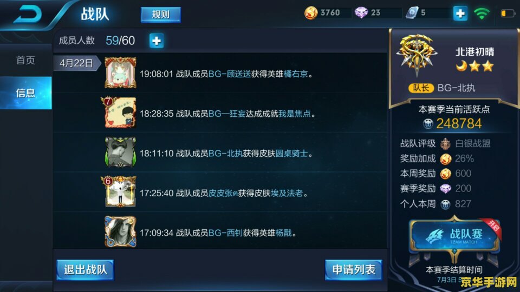Click player name BG-北执 in feed
The height and width of the screenshot is (292, 520).
pyautogui.click(x=225, y=153)
